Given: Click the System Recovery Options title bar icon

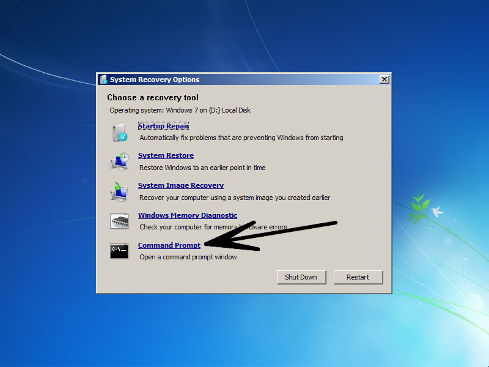Looking at the screenshot, I should coord(103,80).
